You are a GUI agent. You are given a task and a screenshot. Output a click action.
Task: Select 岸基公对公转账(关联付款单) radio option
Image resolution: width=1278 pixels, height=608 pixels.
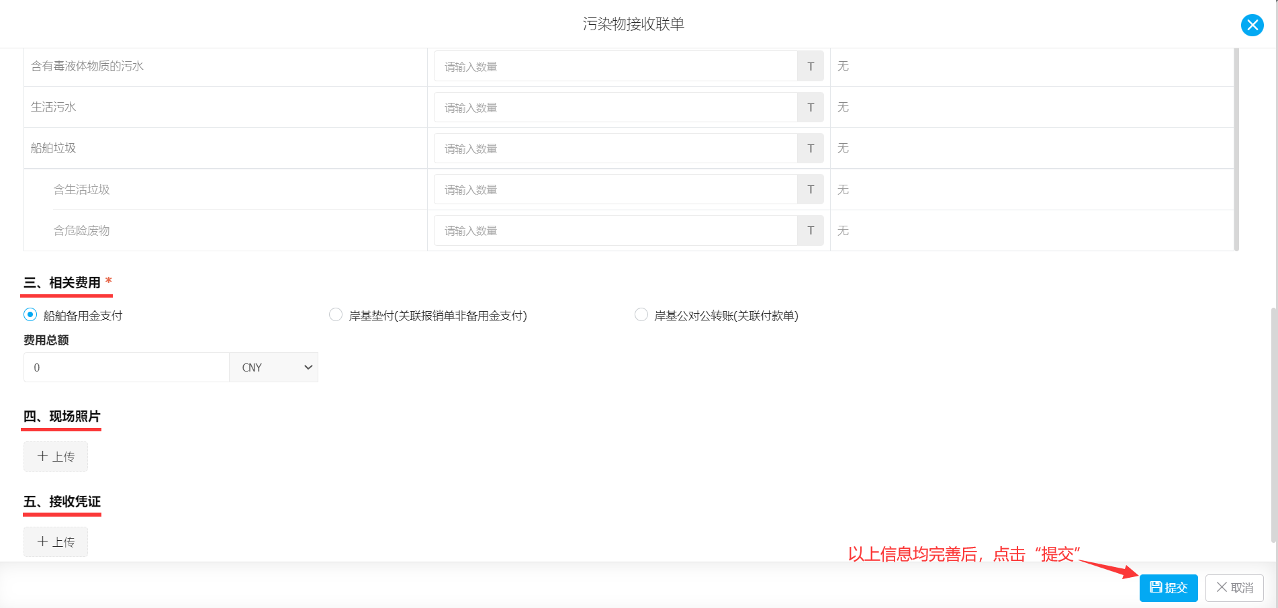tap(641, 314)
